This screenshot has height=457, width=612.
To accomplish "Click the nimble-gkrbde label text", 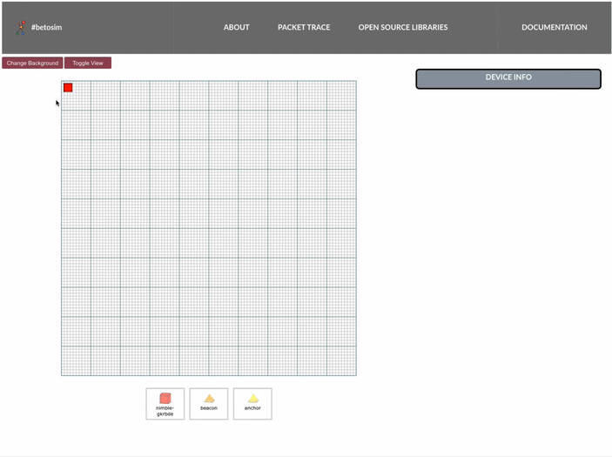I will pos(165,411).
